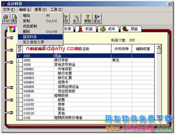Open the 查看 menu
Viewport: 175px width, 134px height.
[40, 9]
